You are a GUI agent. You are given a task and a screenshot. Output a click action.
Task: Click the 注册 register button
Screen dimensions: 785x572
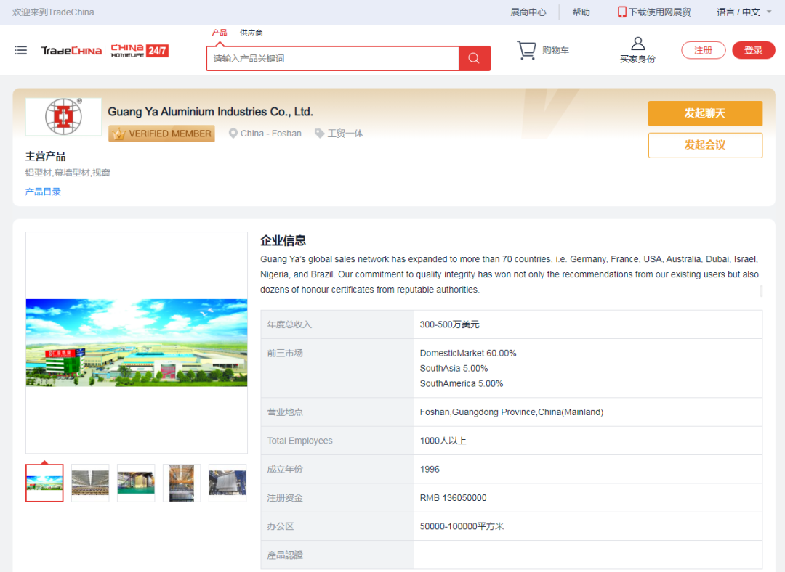[x=703, y=50]
